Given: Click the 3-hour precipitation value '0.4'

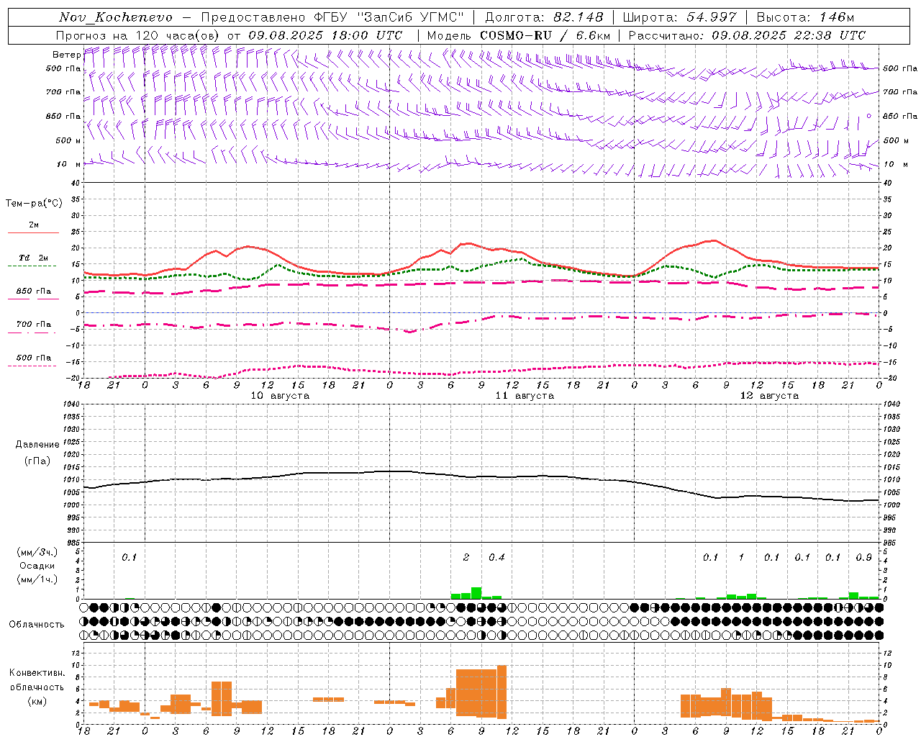Looking at the screenshot, I should pos(496,558).
